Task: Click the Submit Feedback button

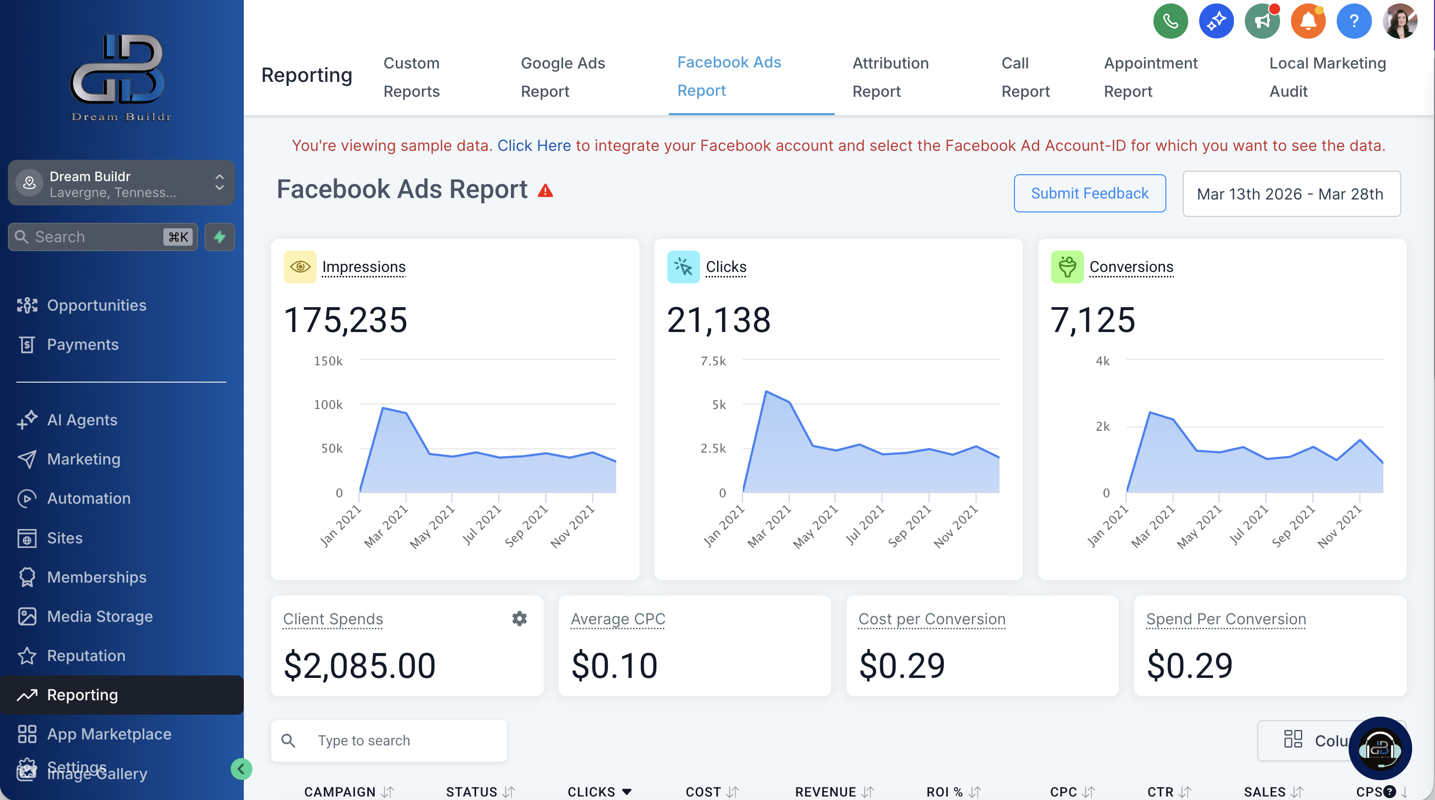Action: pos(1089,193)
